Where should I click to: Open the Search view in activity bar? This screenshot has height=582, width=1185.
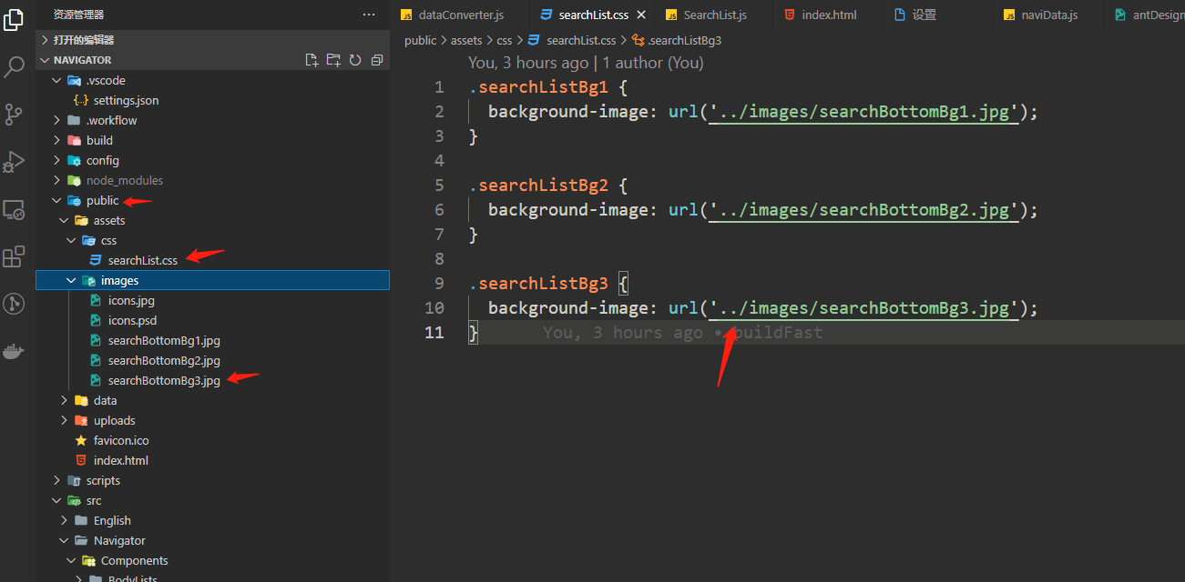pos(14,67)
